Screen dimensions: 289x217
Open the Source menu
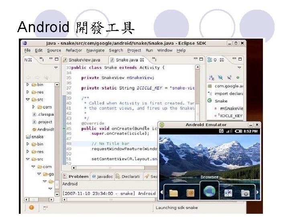click(54, 50)
